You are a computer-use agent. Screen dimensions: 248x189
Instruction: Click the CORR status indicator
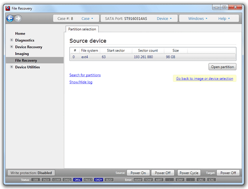click(x=57, y=180)
